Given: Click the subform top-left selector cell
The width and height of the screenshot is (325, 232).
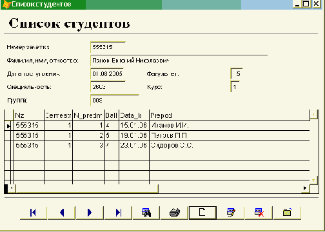Looking at the screenshot, I should click(9, 115).
